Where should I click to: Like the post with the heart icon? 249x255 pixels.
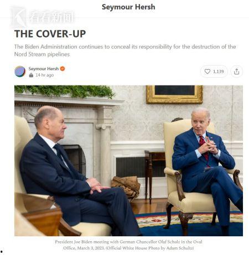pos(207,71)
